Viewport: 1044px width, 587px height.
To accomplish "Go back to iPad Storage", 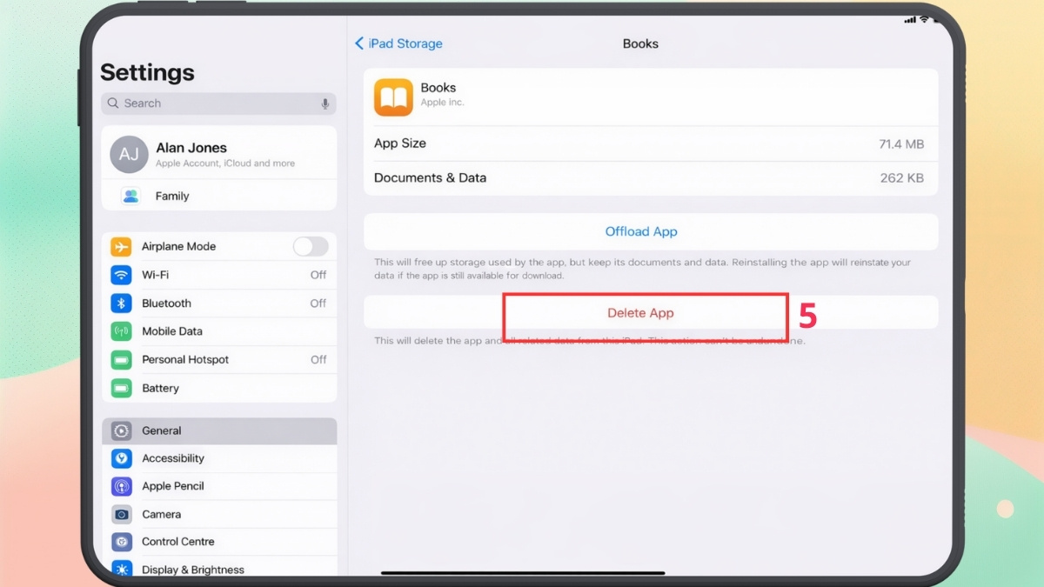I will pyautogui.click(x=398, y=43).
